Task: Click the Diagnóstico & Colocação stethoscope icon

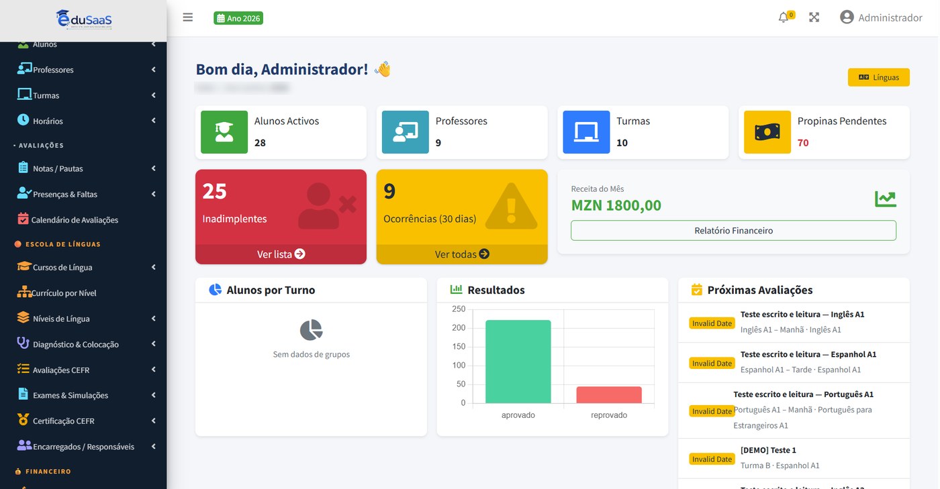Action: 23,343
